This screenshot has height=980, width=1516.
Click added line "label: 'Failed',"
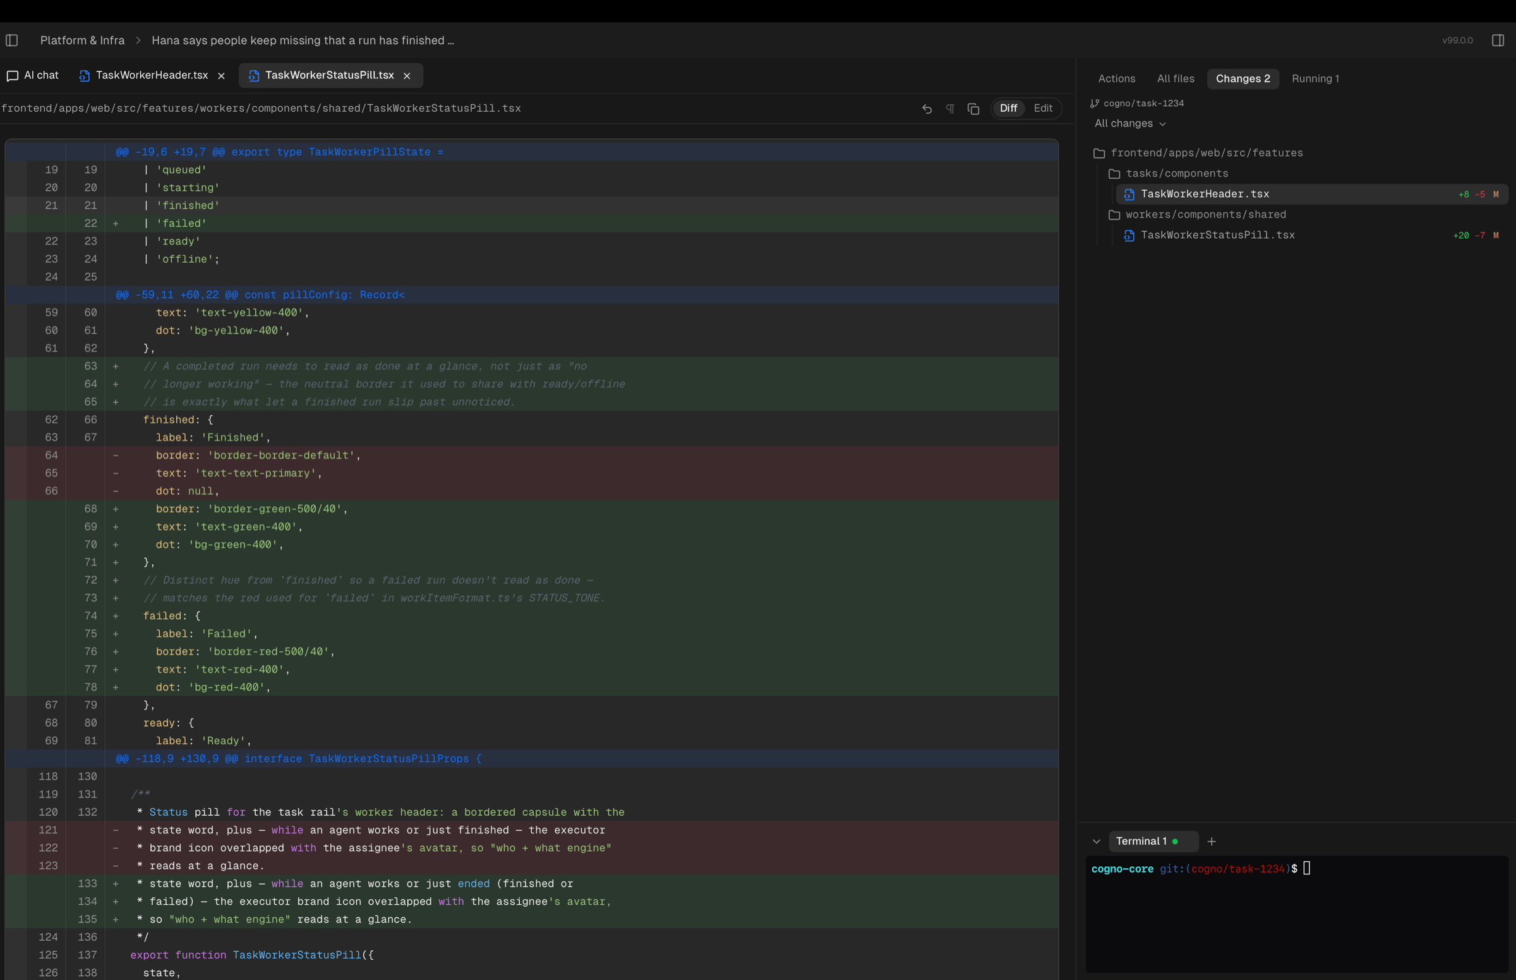[x=532, y=634]
